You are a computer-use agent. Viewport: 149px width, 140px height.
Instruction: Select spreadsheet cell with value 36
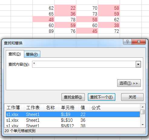click(x=65, y=14)
